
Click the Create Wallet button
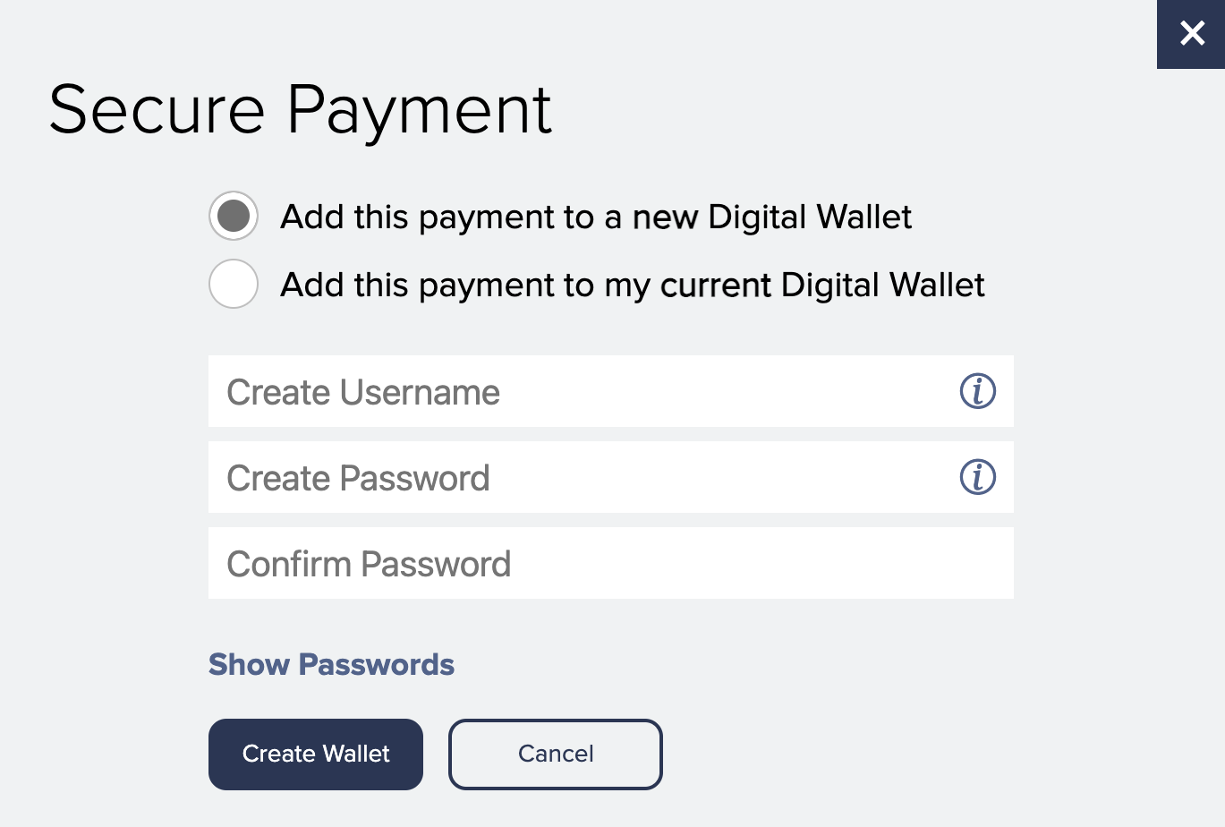point(316,755)
